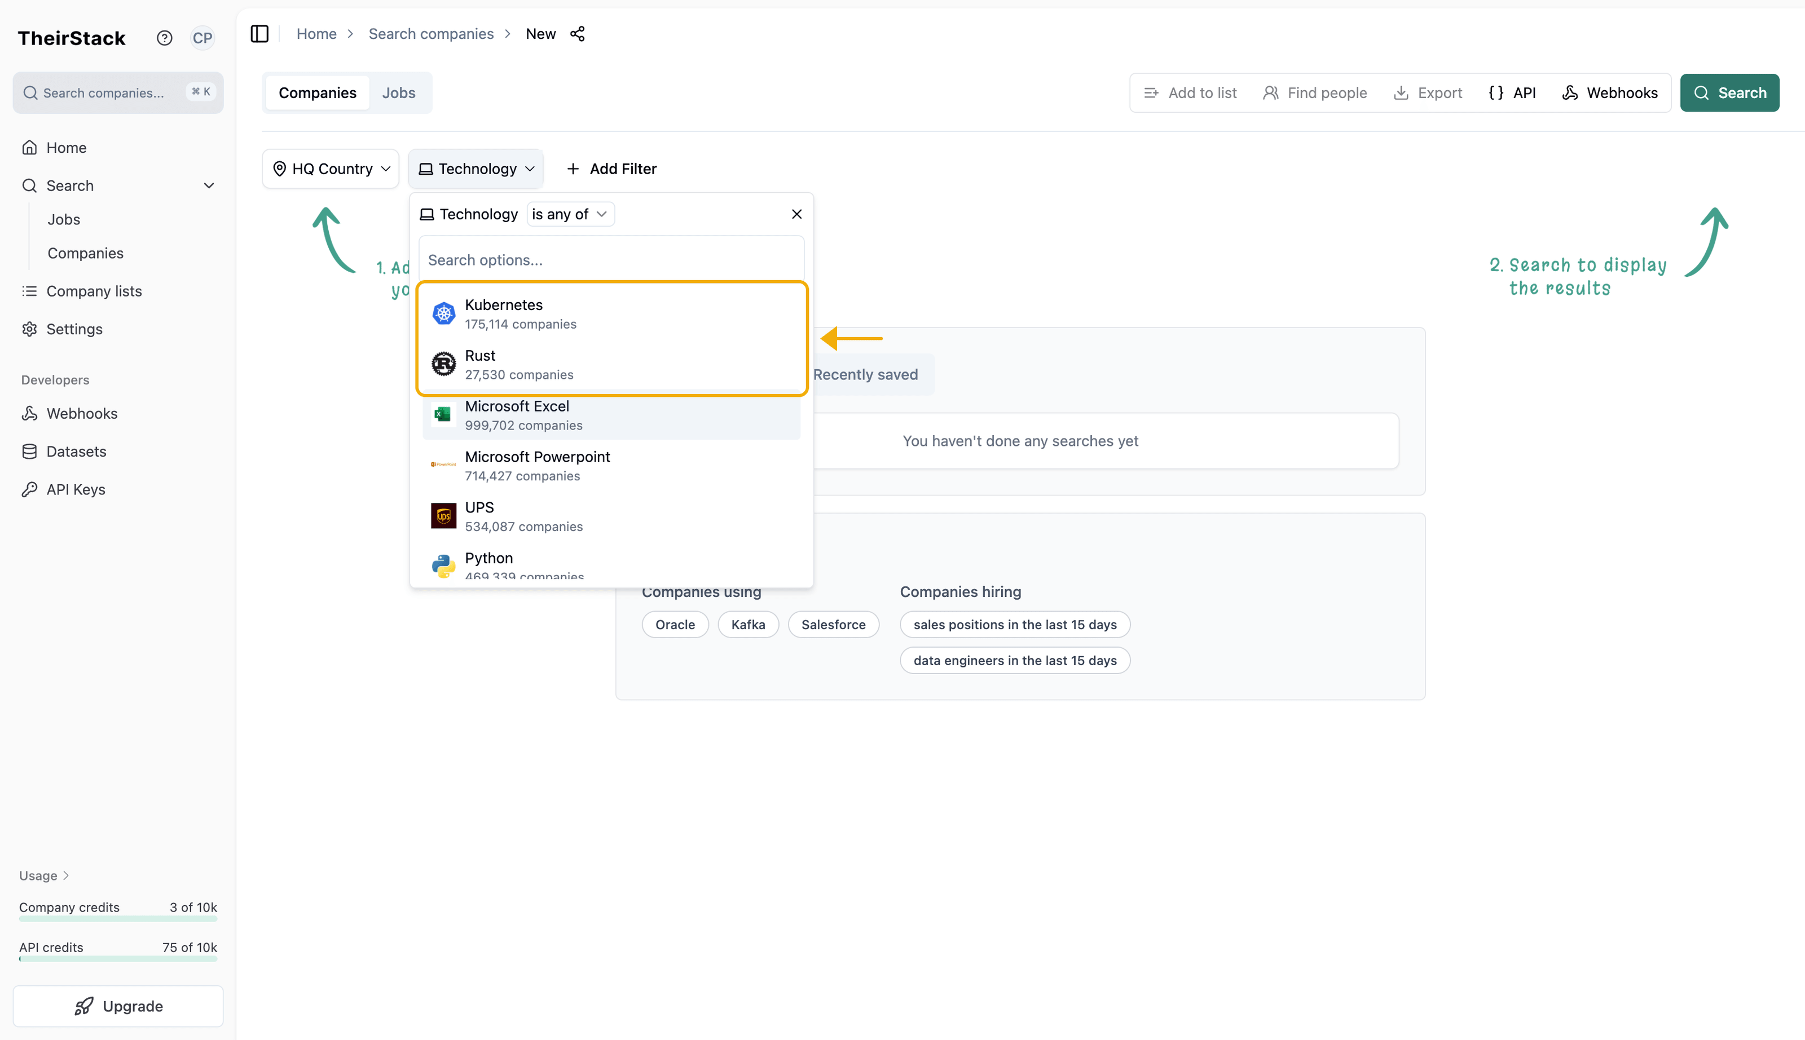Dismiss the Technology filter popup

[x=796, y=214]
